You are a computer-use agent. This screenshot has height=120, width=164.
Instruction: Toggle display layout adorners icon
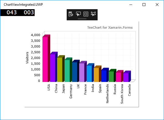(x=86, y=14)
